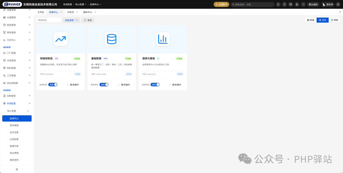Close the 分析页 tab

point(77,12)
